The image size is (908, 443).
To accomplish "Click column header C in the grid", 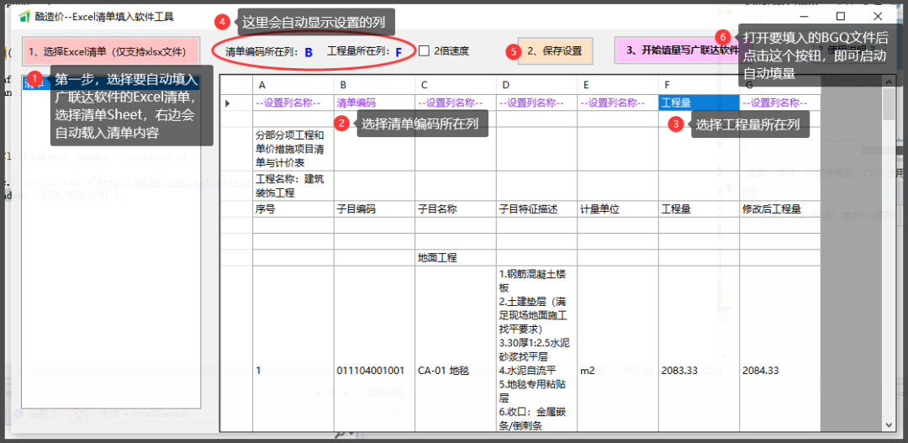I will tap(454, 85).
